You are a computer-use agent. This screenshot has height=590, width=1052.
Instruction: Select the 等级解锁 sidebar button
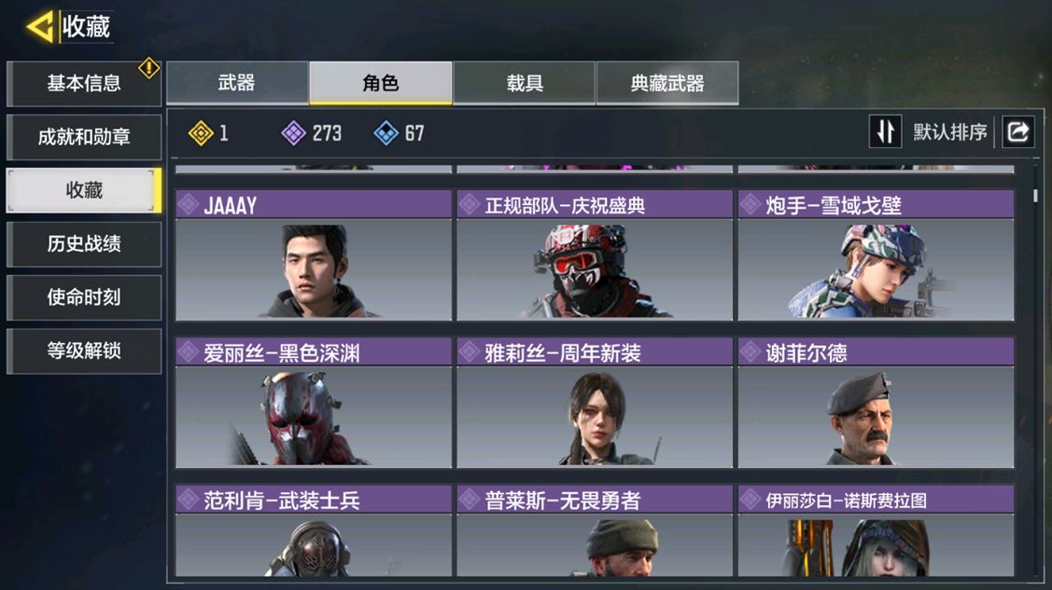84,350
